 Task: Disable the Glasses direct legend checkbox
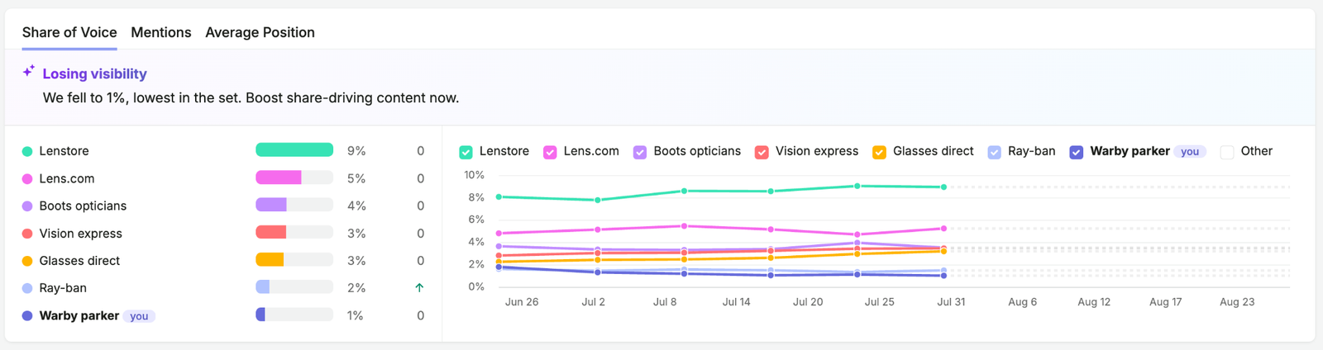[x=879, y=152]
